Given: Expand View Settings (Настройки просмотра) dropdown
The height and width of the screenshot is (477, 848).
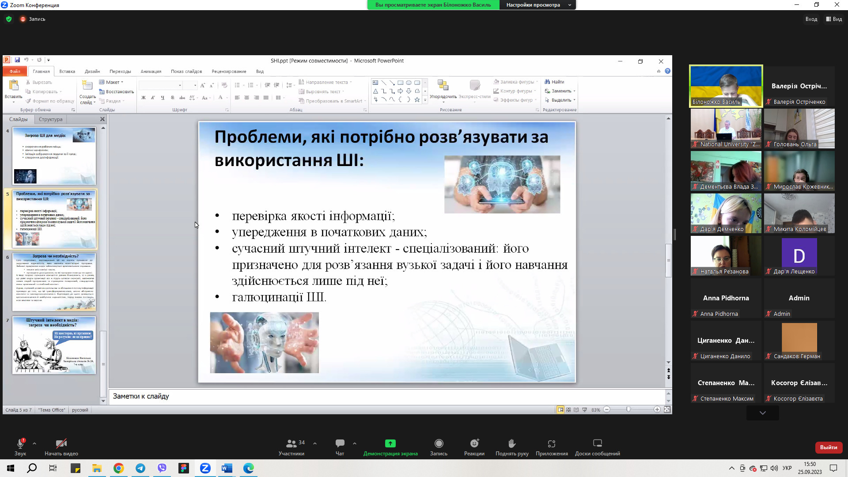Looking at the screenshot, I should point(538,5).
